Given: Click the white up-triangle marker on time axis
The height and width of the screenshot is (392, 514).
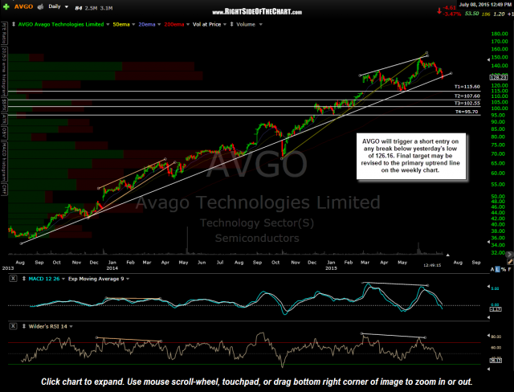Looking at the screenshot, I should pyautogui.click(x=447, y=255).
